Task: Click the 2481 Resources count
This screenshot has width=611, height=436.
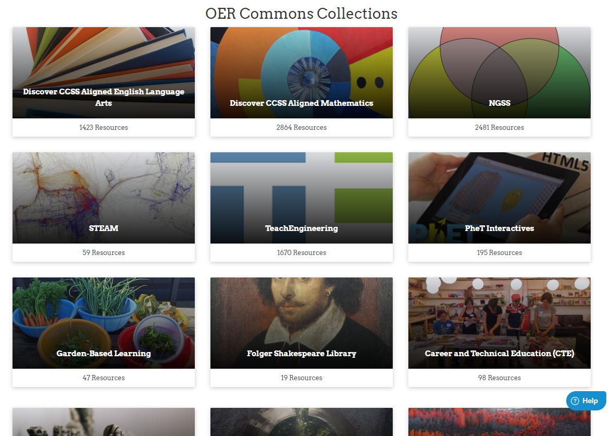Action: (500, 128)
